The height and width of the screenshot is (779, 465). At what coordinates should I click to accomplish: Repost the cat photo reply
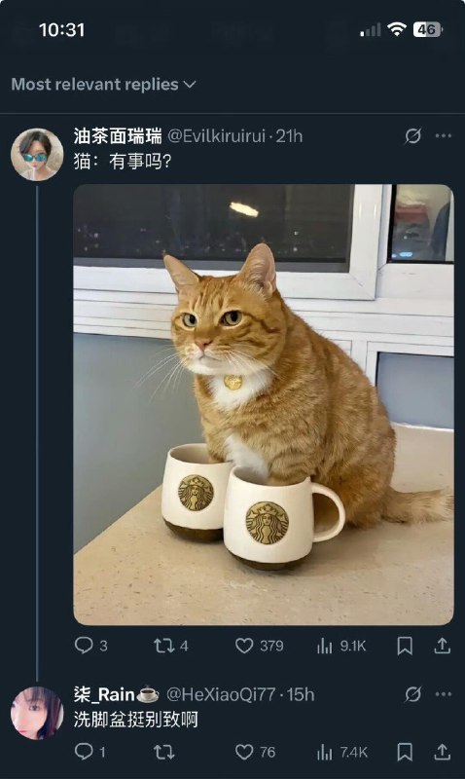point(170,646)
